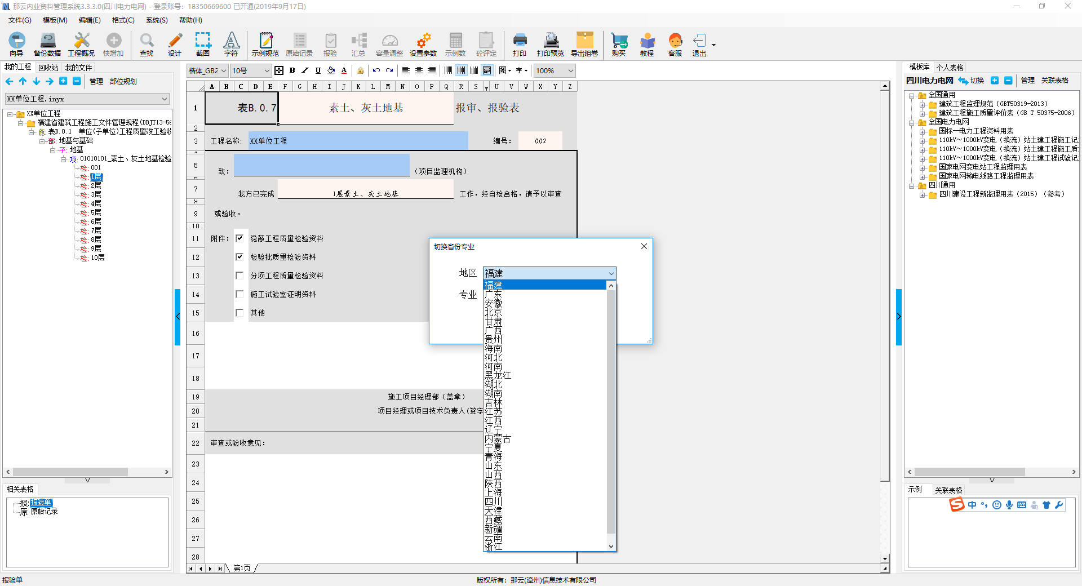Image resolution: width=1082 pixels, height=586 pixels.
Task: Click 管理 in left panel toolbar
Action: (x=96, y=81)
